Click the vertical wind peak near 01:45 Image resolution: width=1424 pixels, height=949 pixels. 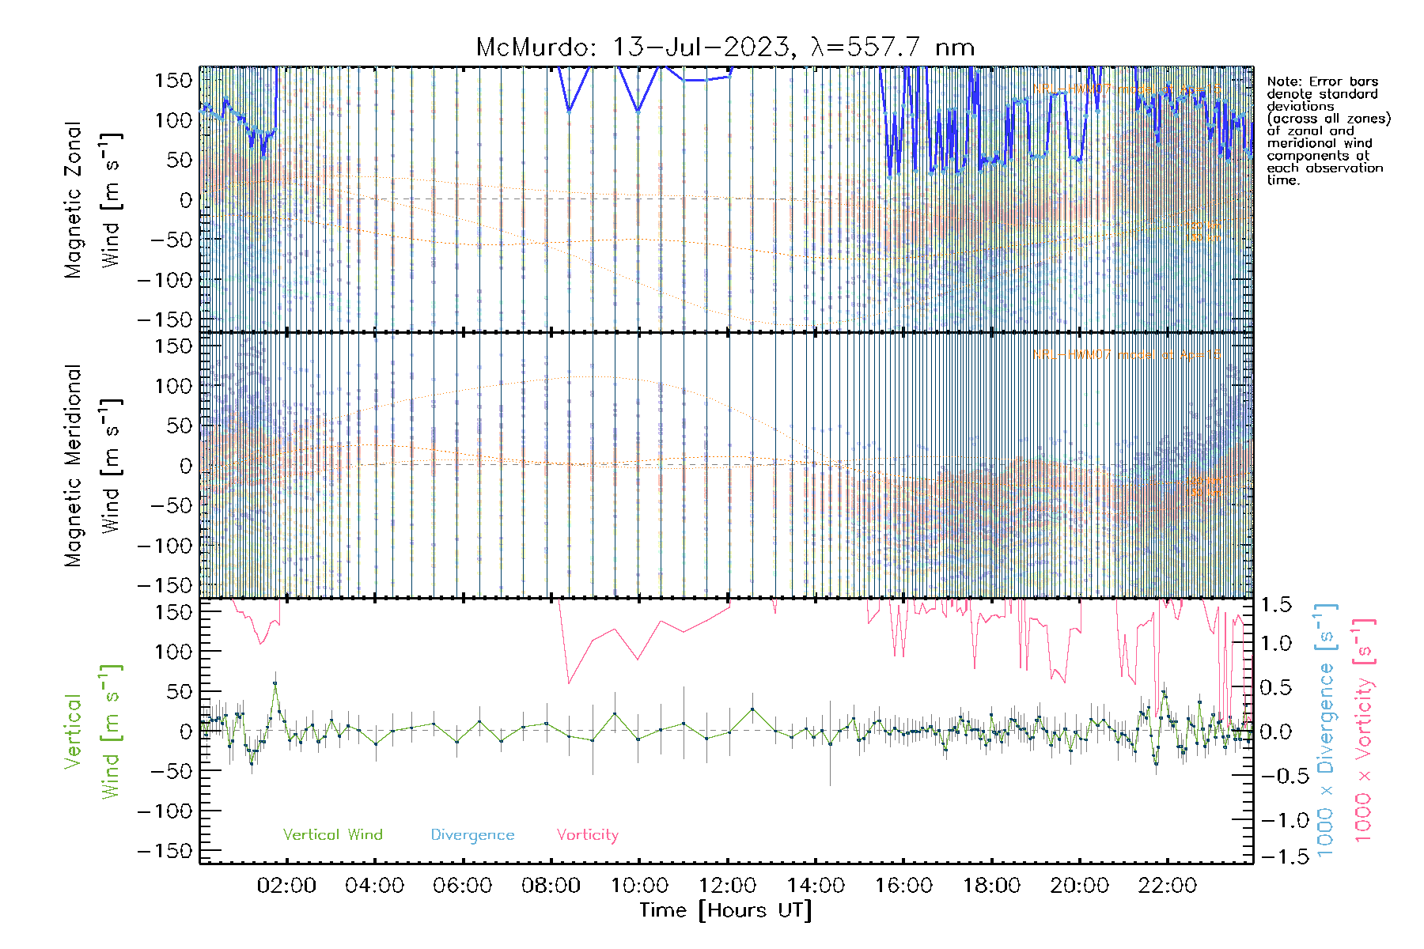tap(275, 683)
